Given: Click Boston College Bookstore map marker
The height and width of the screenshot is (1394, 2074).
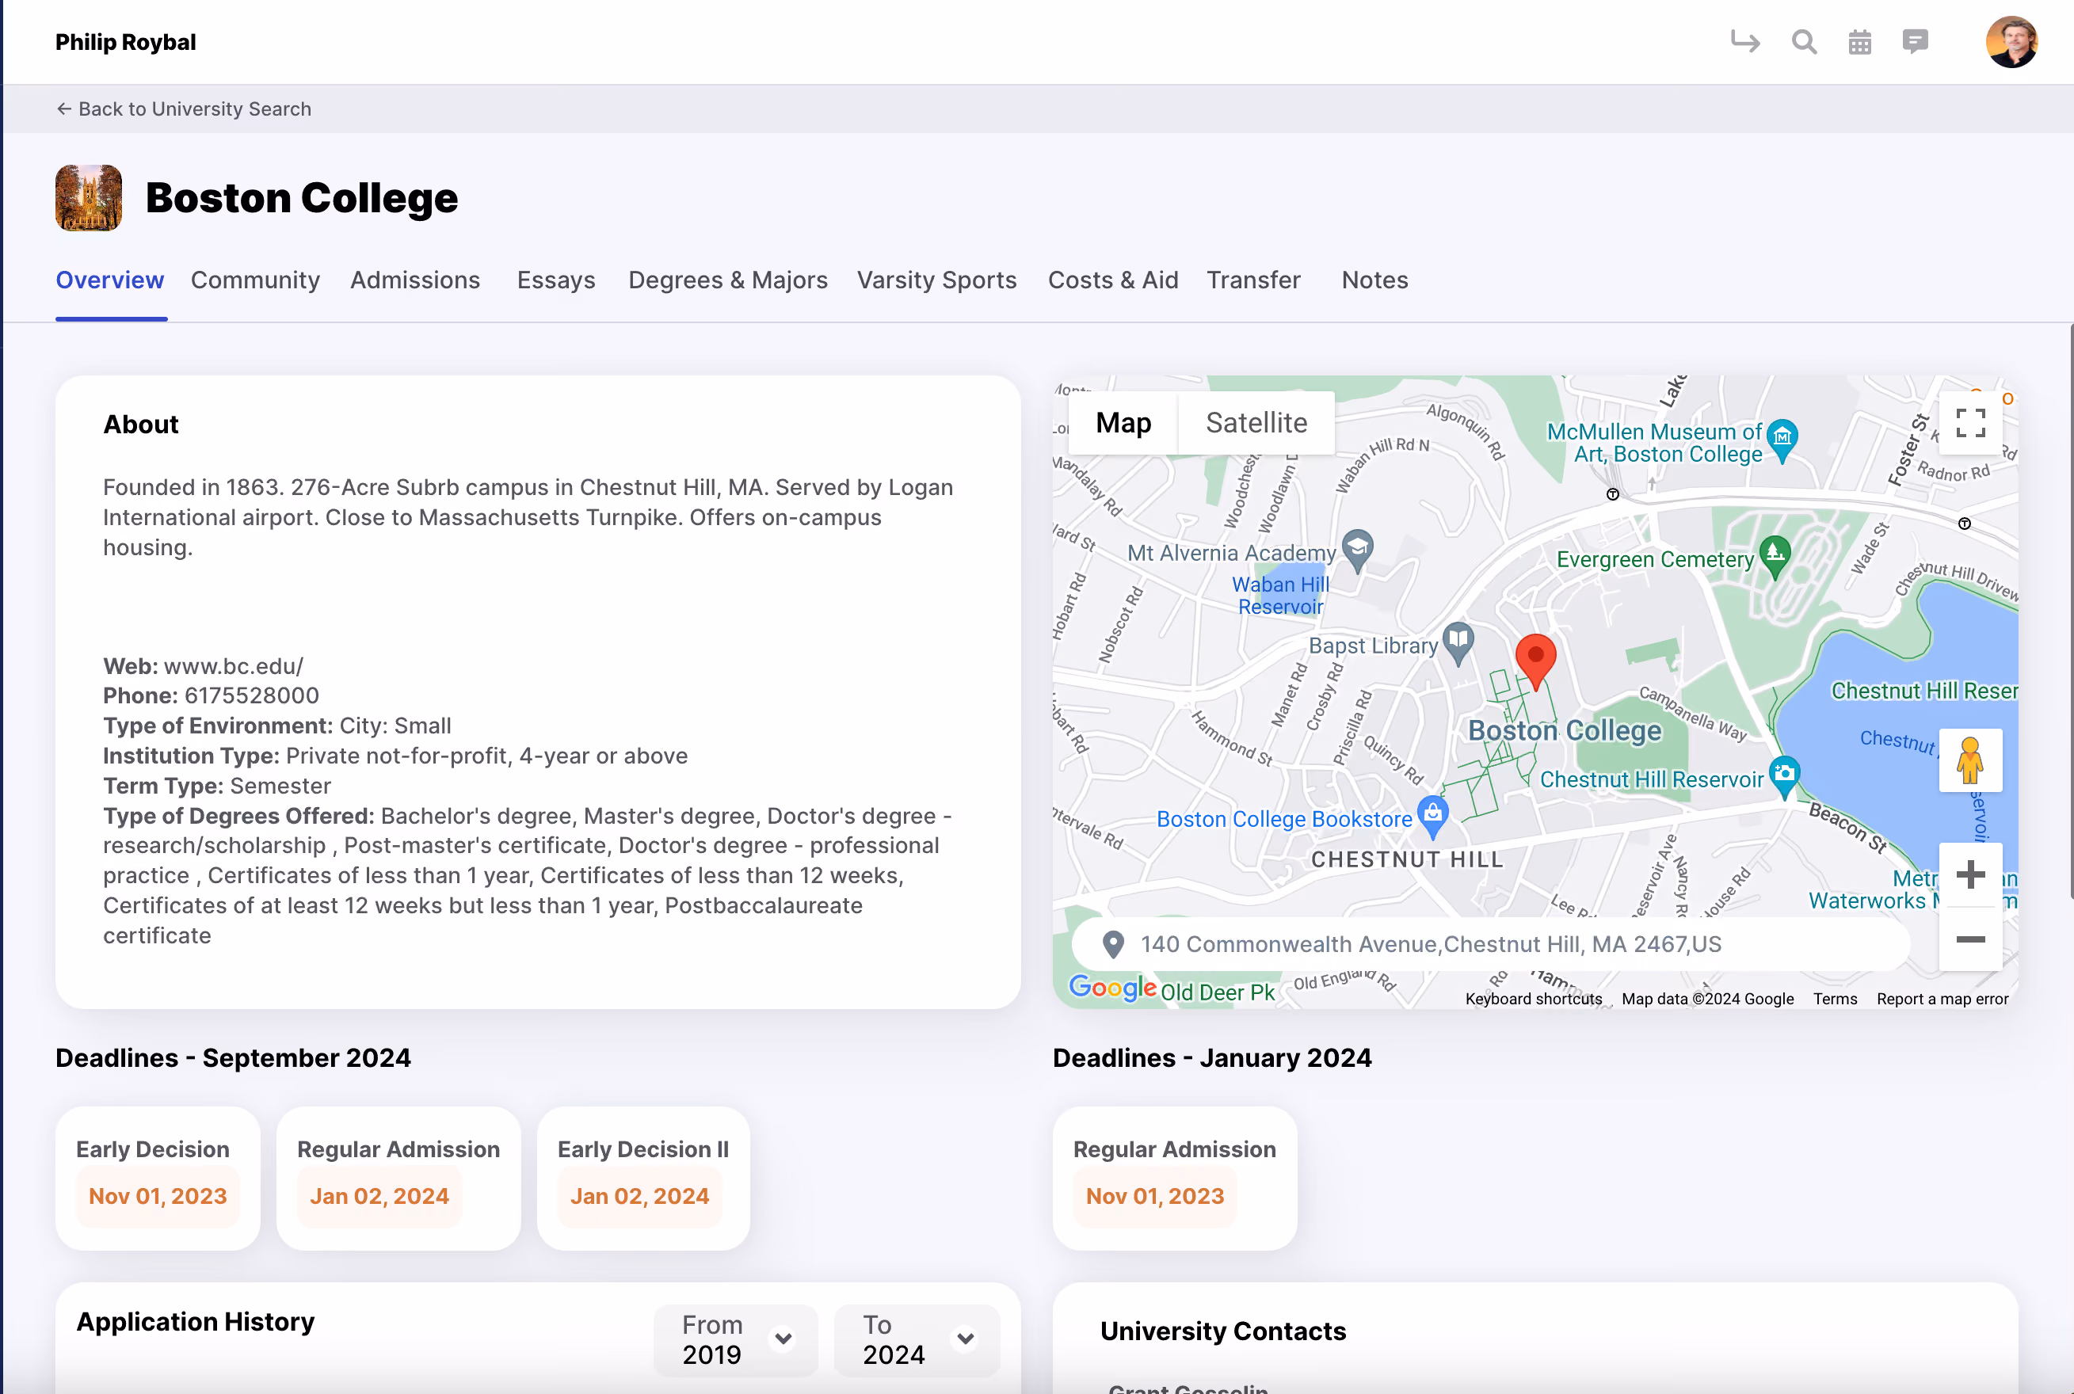Looking at the screenshot, I should pyautogui.click(x=1432, y=817).
